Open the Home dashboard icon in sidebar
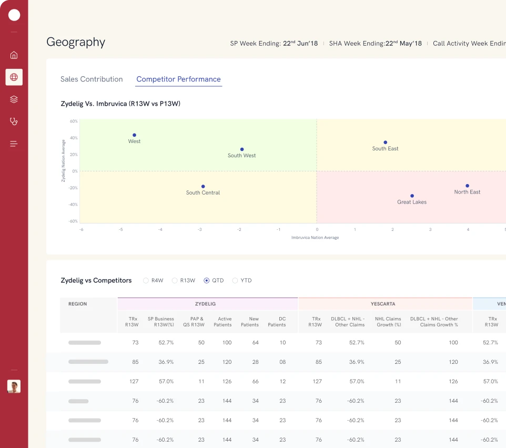Image resolution: width=506 pixels, height=448 pixels. pos(14,55)
